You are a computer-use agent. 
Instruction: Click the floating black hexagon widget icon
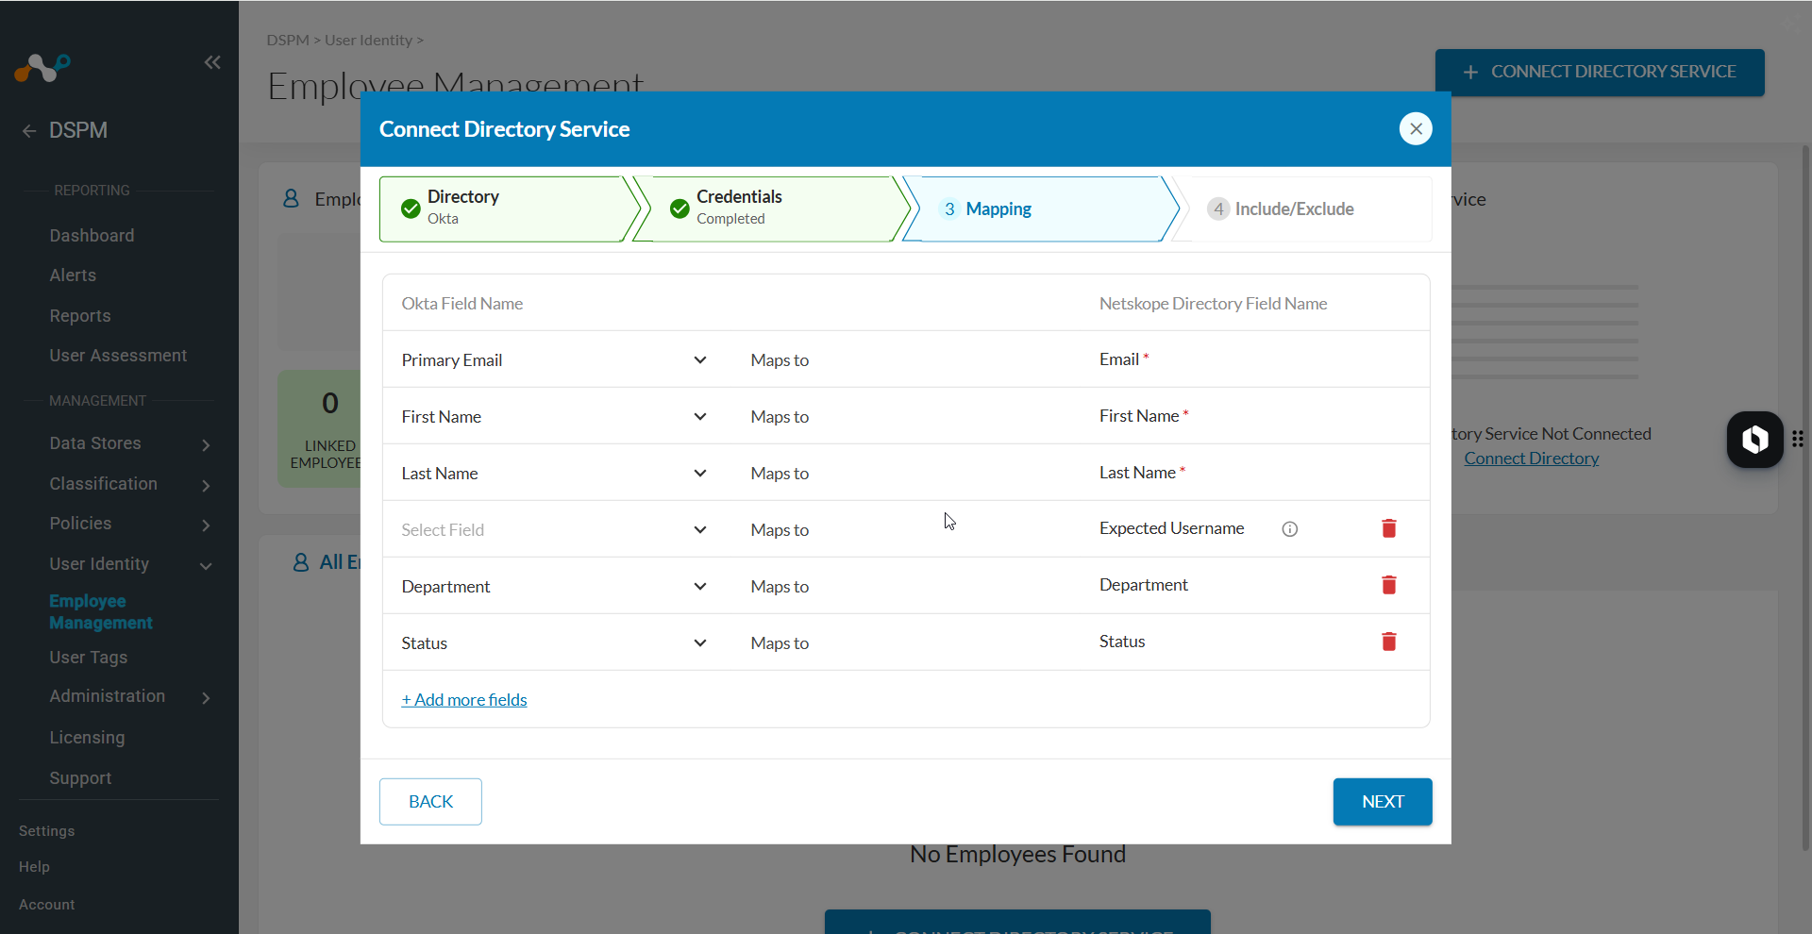pyautogui.click(x=1755, y=440)
